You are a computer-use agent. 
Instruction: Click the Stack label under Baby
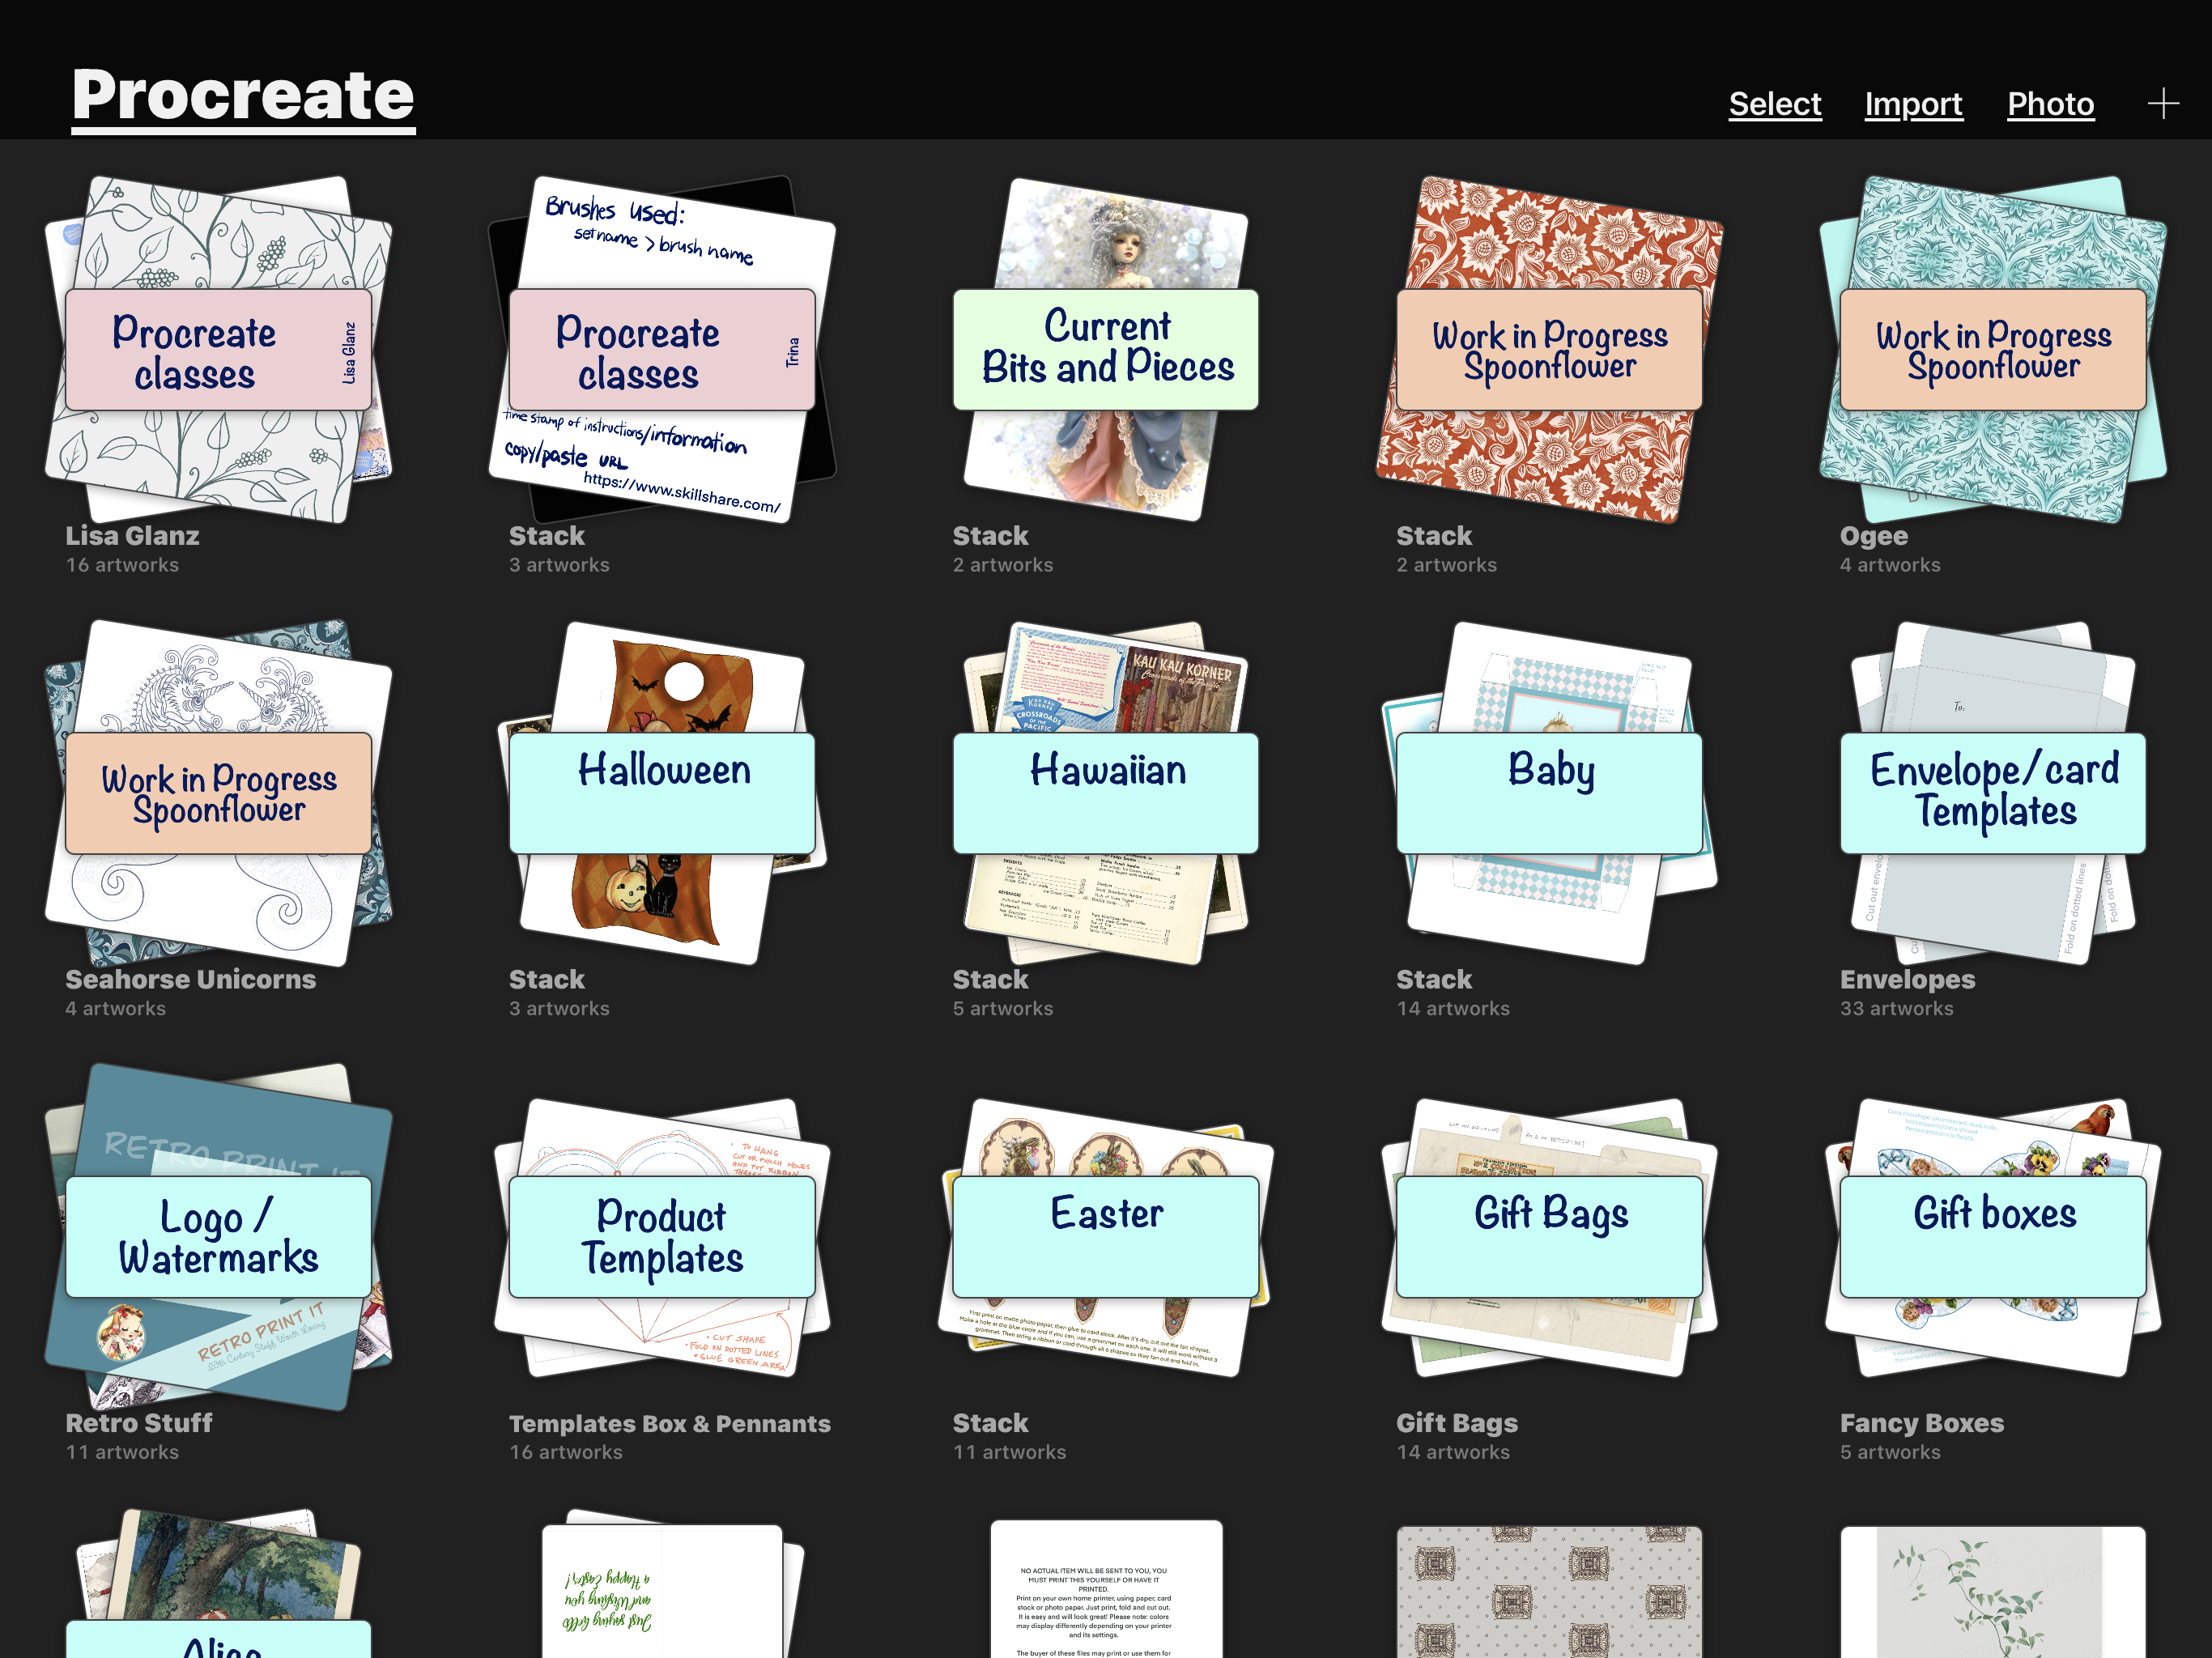pos(1434,980)
